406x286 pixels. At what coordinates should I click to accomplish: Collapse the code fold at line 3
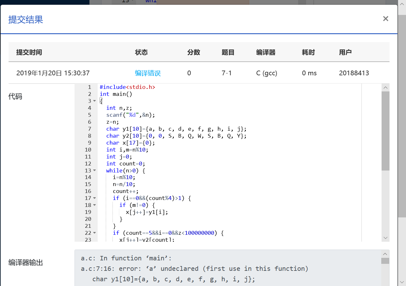point(94,101)
